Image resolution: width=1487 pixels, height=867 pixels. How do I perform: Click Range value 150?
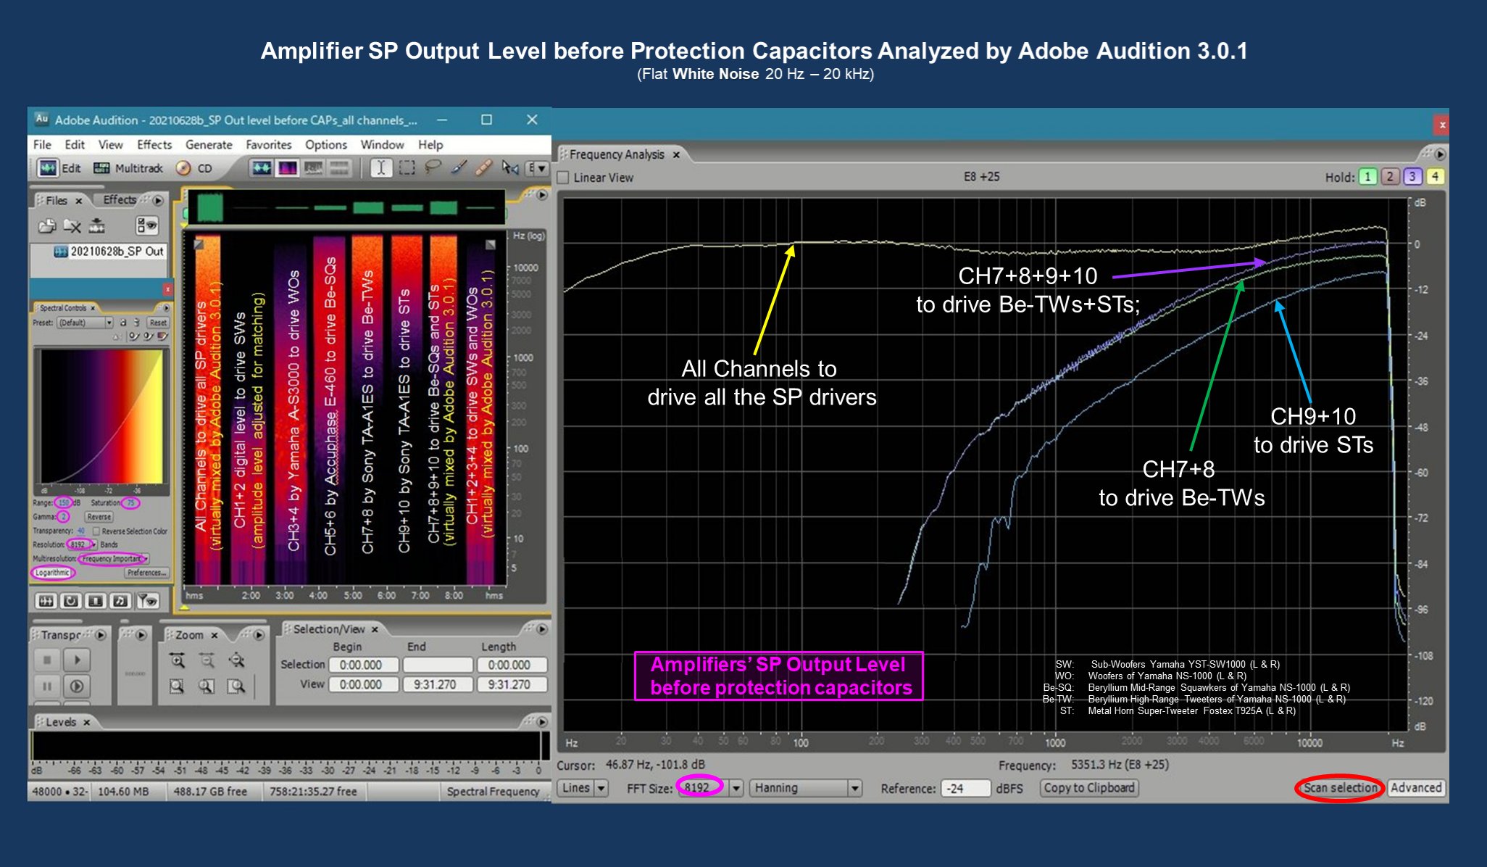click(64, 502)
